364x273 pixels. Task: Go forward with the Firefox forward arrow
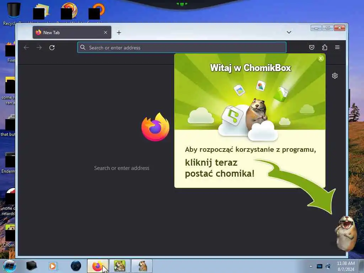click(39, 48)
